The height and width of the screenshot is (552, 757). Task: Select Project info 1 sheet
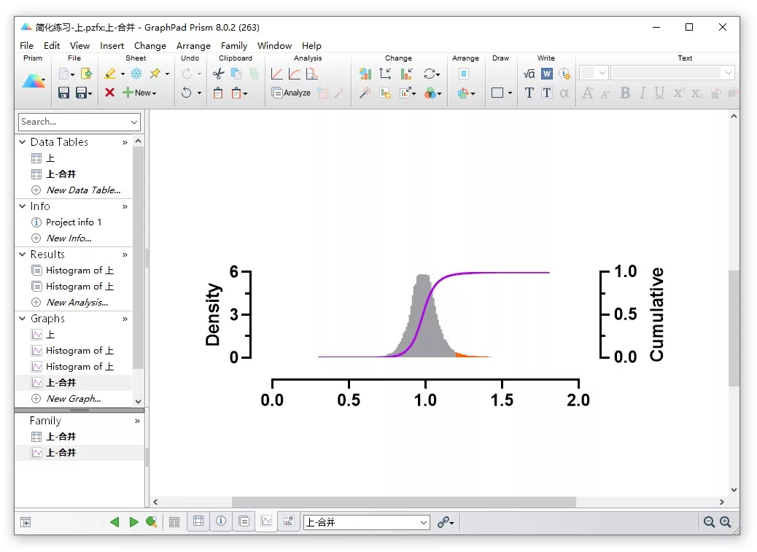(x=74, y=222)
